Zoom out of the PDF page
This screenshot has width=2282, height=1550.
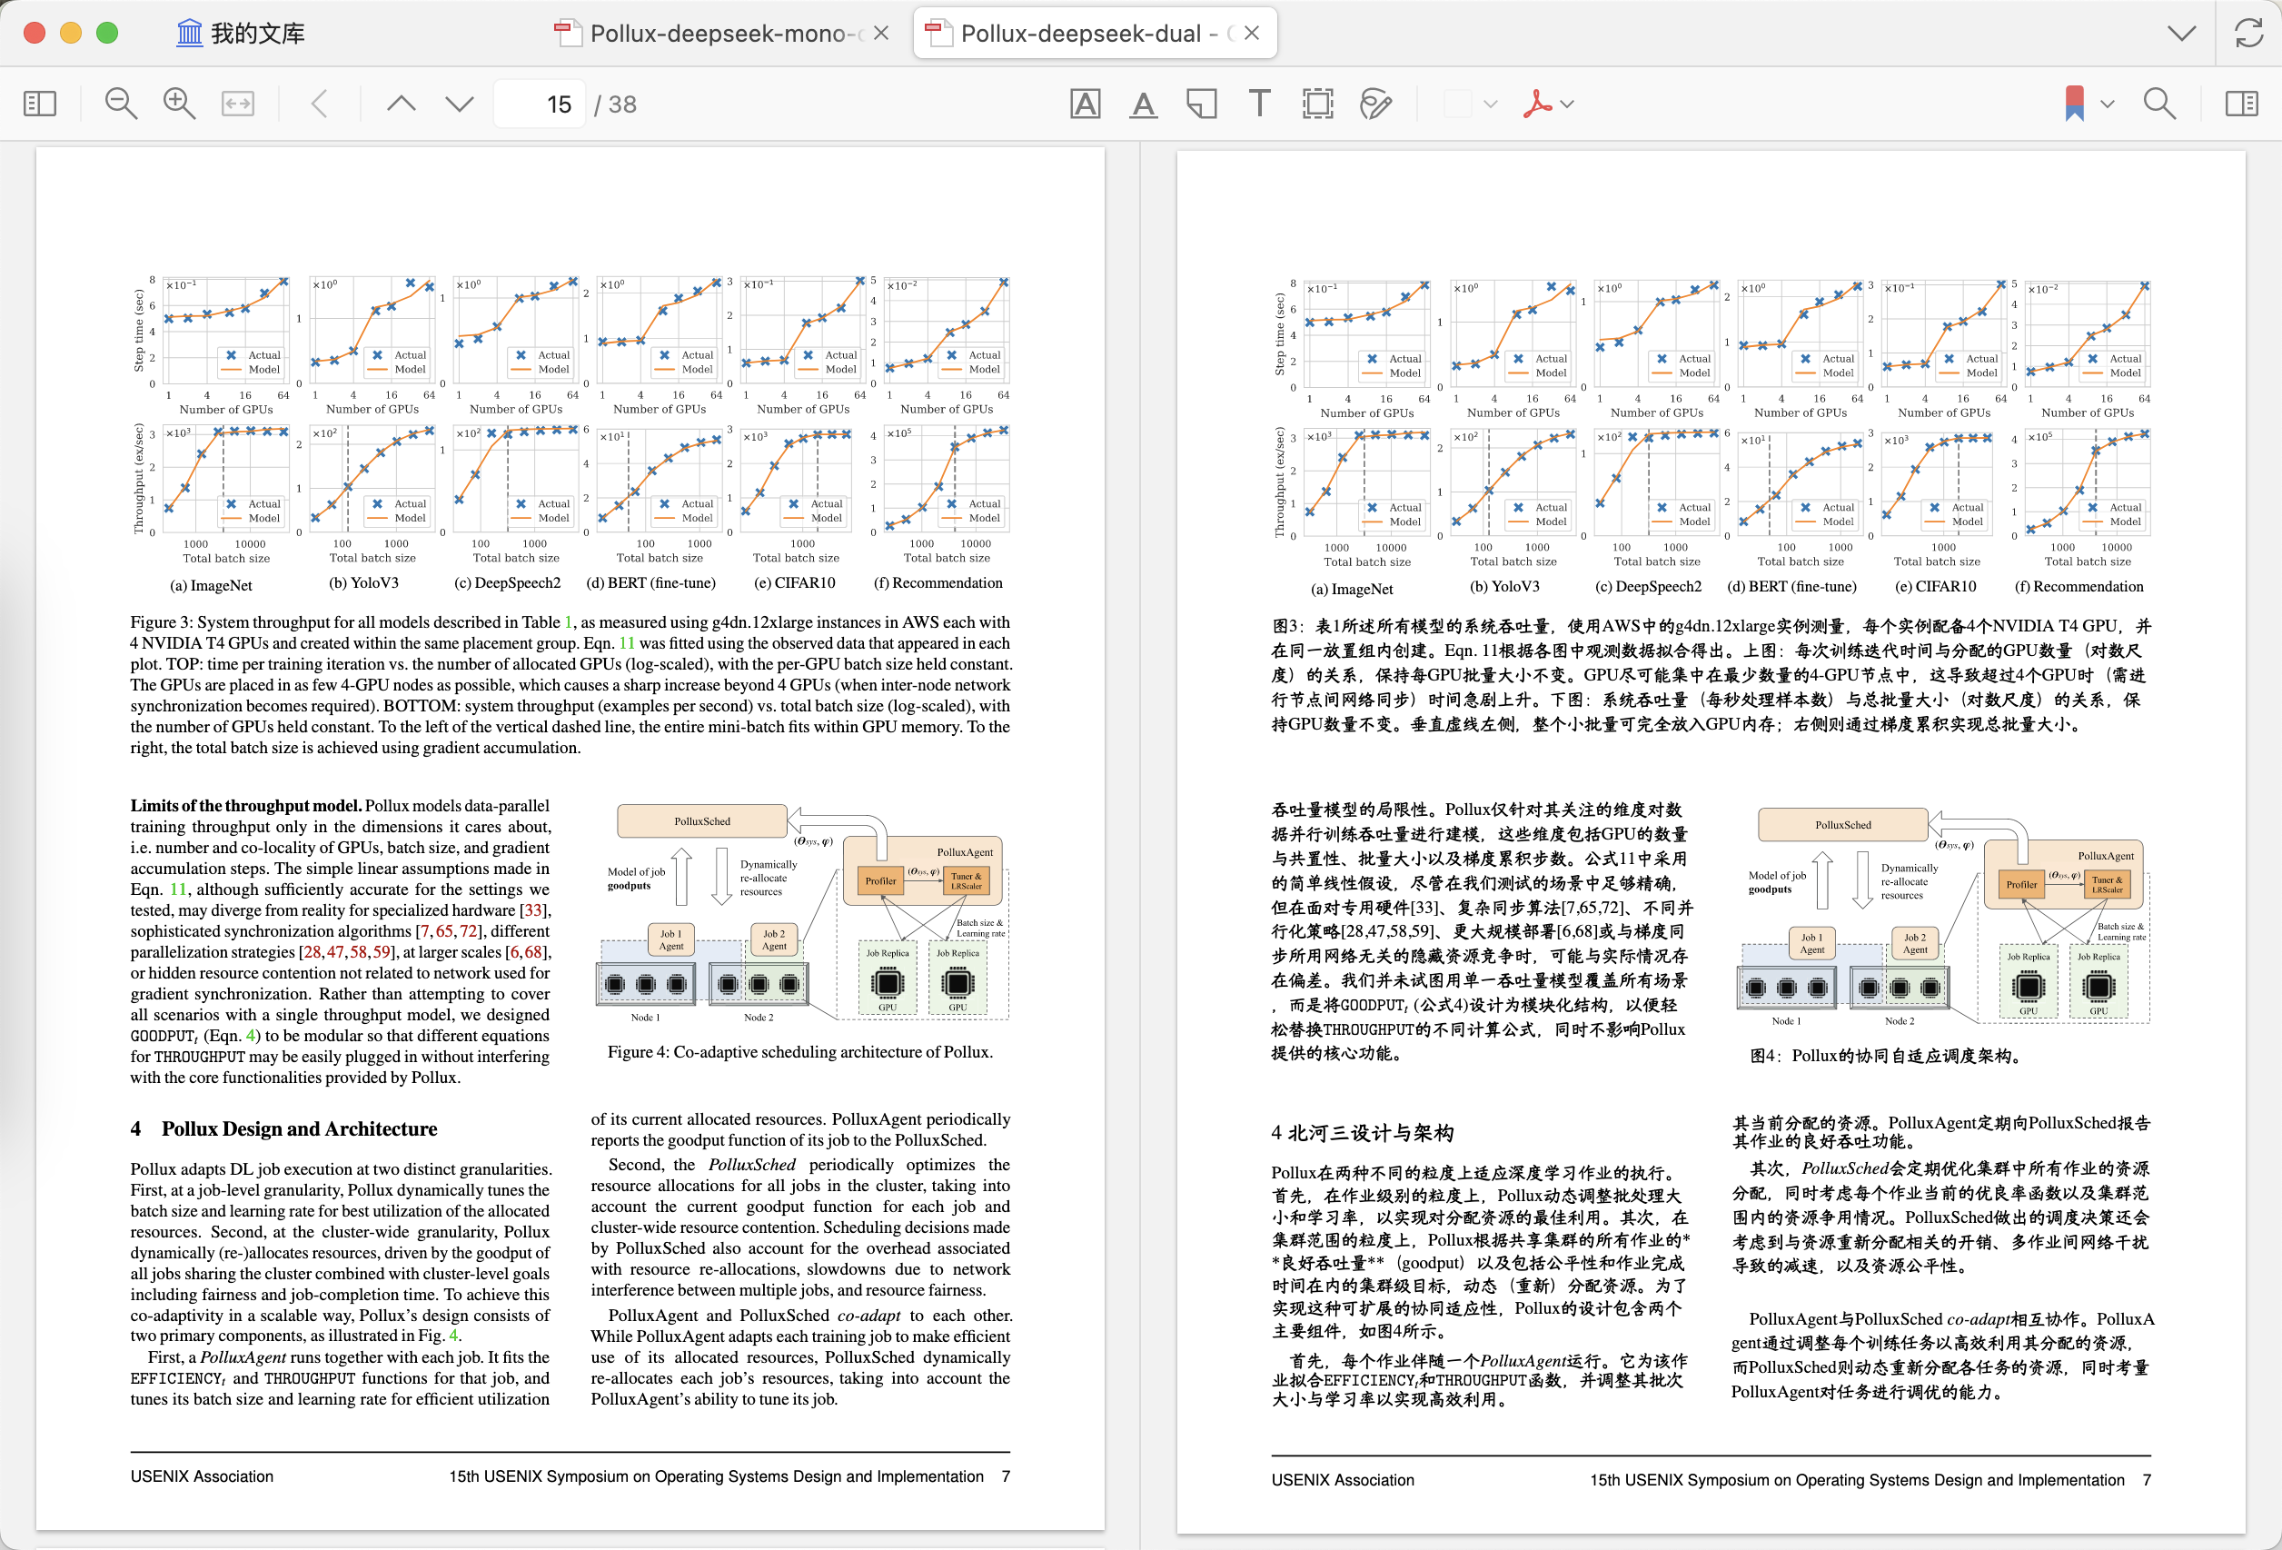(x=120, y=104)
